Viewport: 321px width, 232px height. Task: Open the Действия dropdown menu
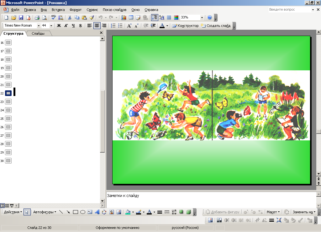point(13,212)
